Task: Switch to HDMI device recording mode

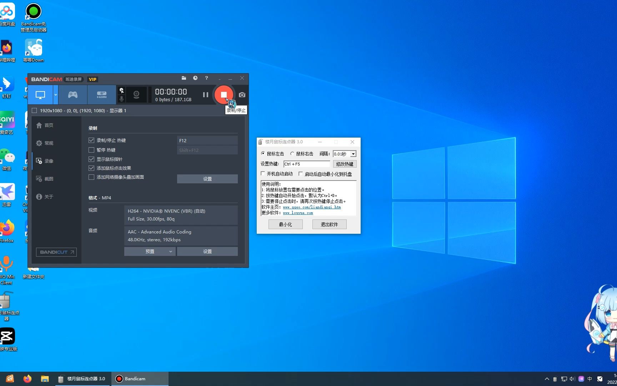Action: coord(102,95)
